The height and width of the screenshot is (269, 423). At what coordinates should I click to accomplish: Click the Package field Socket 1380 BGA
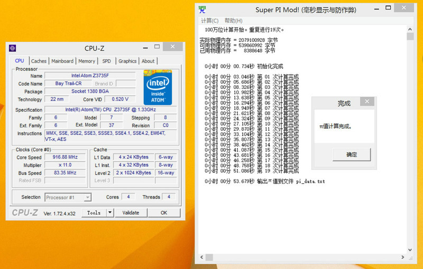point(90,91)
